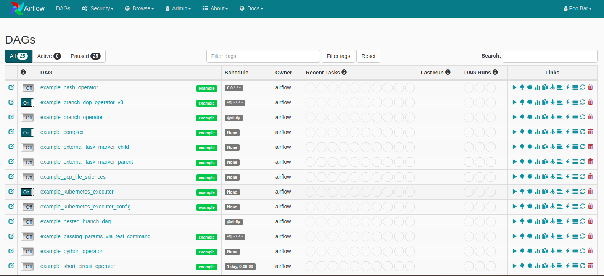
Task: Click edit icon beside example_external_task_marker_child
Action: [11, 147]
